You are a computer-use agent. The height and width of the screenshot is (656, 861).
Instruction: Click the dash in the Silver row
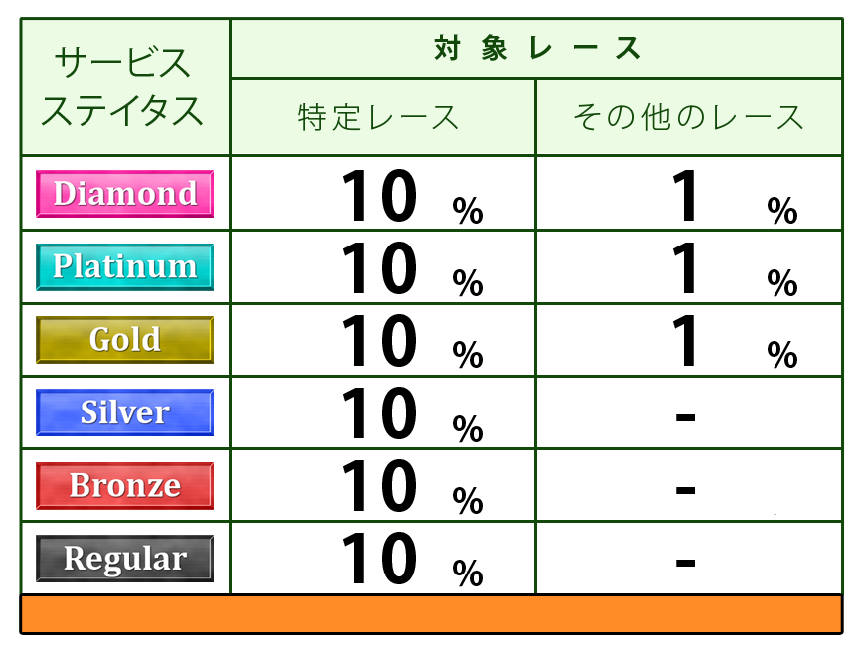685,416
